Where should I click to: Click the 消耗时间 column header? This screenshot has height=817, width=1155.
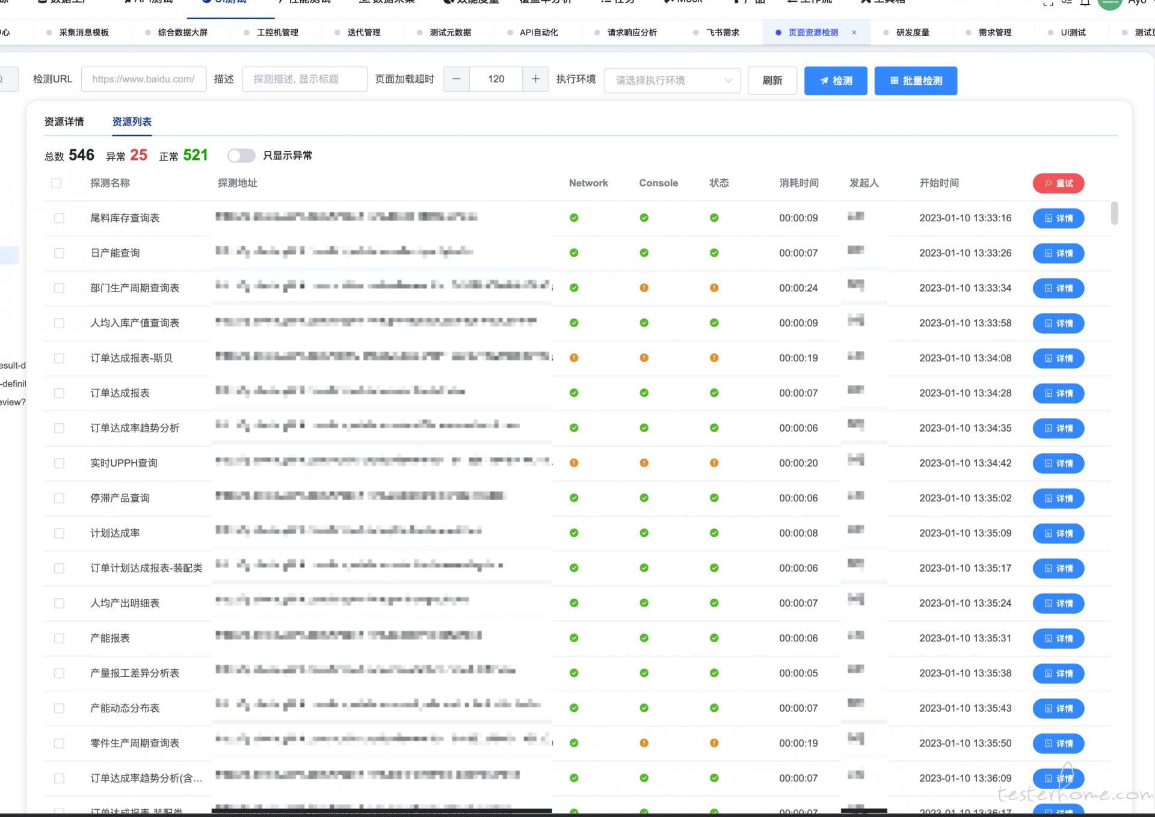tap(799, 183)
